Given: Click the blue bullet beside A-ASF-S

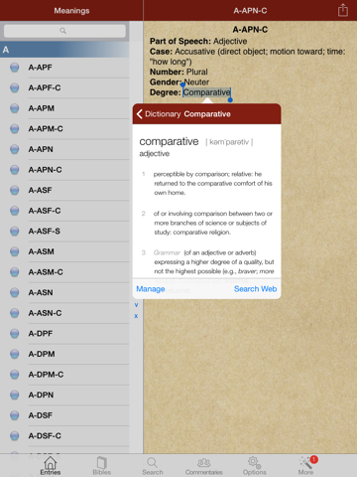Looking at the screenshot, I should [x=15, y=232].
